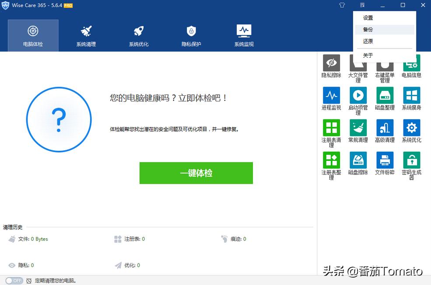Open 启动项管理 startup manager

click(358, 98)
